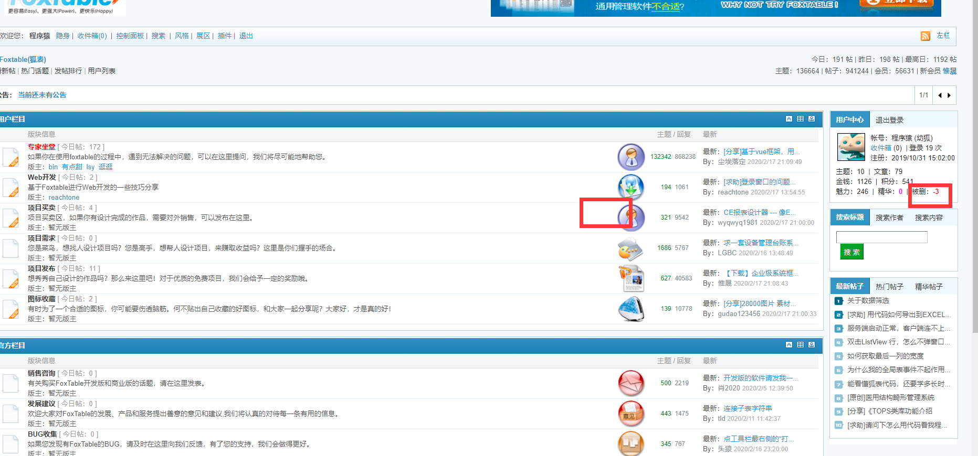
Task: Click the BUG收集 orange board icon
Action: tap(631, 443)
